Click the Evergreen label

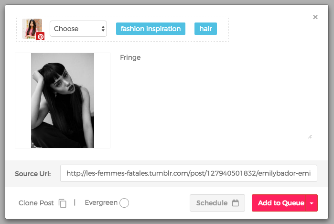click(x=101, y=202)
